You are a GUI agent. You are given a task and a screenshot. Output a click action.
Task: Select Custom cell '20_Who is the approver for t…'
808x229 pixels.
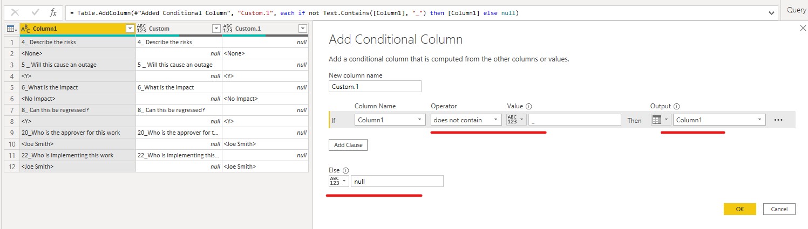[x=179, y=133]
